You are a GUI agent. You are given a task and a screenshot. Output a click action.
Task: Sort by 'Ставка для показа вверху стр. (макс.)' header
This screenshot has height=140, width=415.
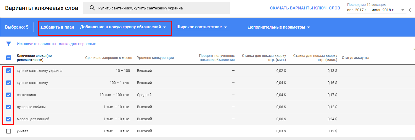point(315,58)
